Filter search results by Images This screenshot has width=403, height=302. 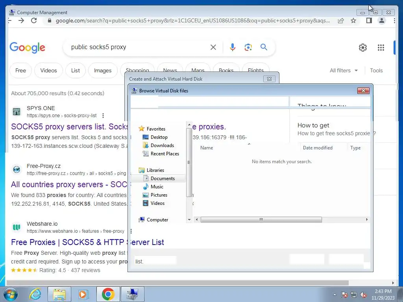pos(103,70)
